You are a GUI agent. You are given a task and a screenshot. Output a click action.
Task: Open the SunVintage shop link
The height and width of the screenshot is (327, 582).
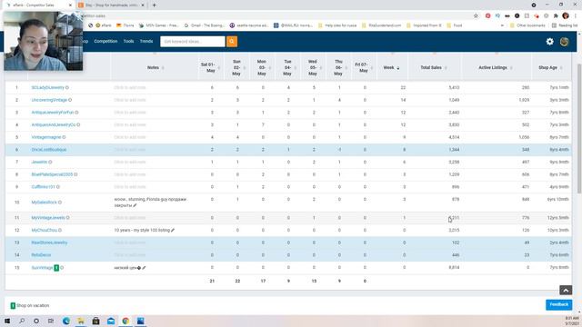tap(42, 268)
